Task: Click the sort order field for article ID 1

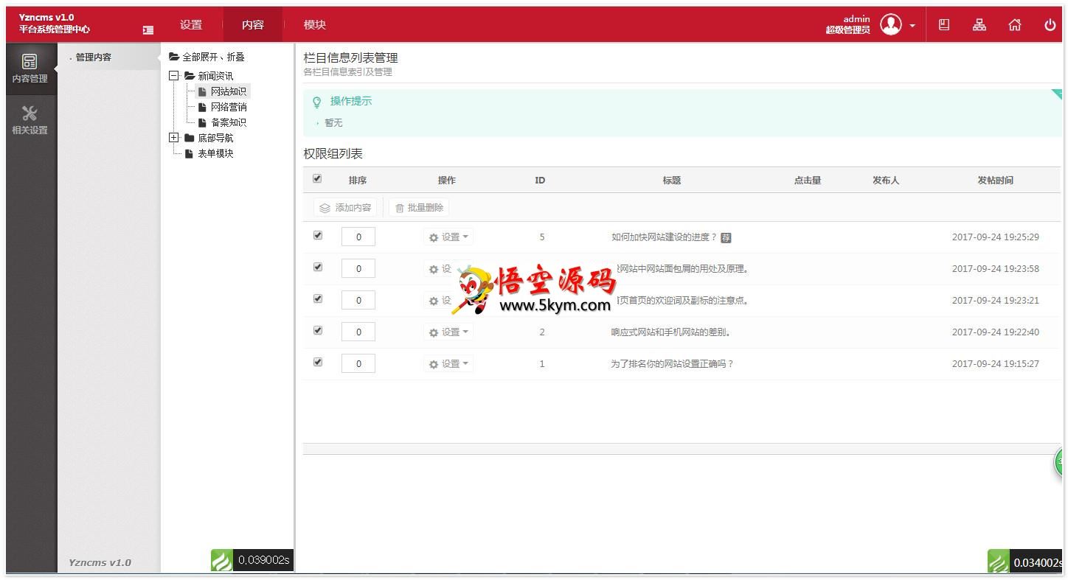Action: (x=358, y=364)
